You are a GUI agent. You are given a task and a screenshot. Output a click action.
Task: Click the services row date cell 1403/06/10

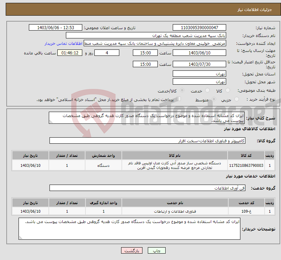tap(31, 211)
